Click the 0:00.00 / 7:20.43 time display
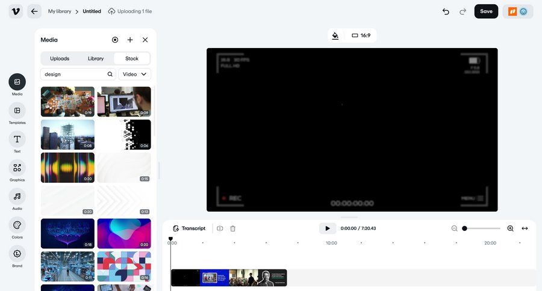Screen dimensions: 542x291 (x=358, y=228)
